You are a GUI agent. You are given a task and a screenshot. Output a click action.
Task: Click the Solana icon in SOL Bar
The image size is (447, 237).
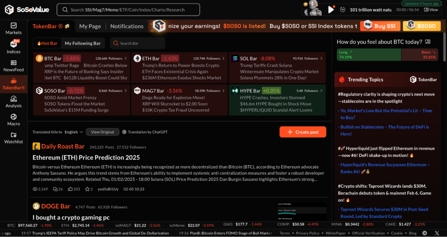[x=235, y=58]
